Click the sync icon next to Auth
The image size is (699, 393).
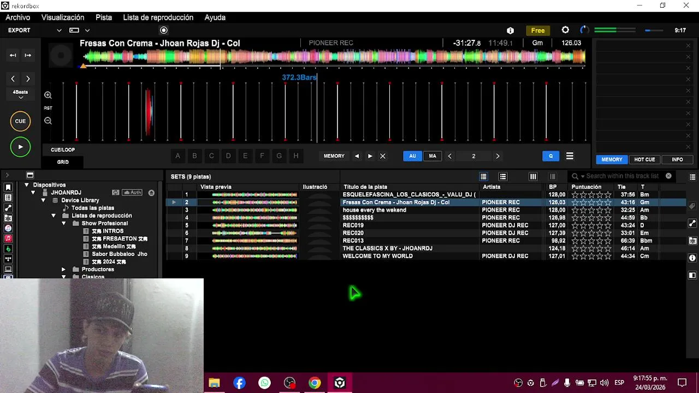point(115,193)
